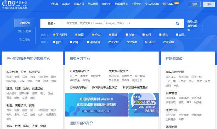Enable the 专利 checkbox
The image size is (217, 129).
pyautogui.click(x=143, y=35)
